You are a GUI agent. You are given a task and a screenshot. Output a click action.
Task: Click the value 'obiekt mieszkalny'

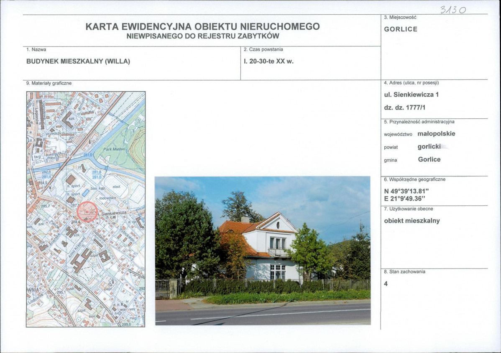coord(412,221)
